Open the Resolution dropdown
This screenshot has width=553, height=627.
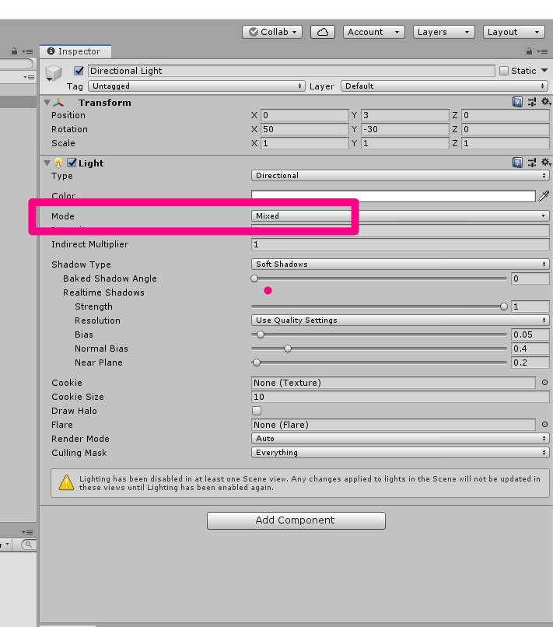[401, 321]
